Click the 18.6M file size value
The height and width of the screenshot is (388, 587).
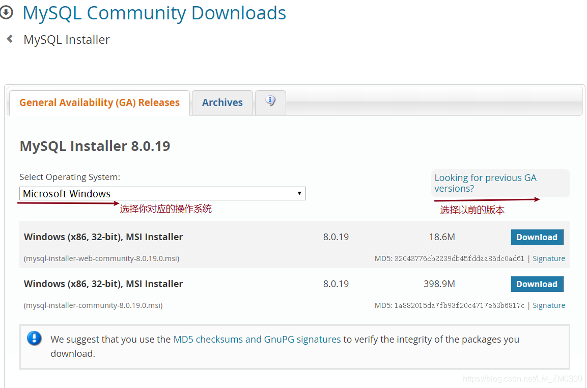click(442, 237)
